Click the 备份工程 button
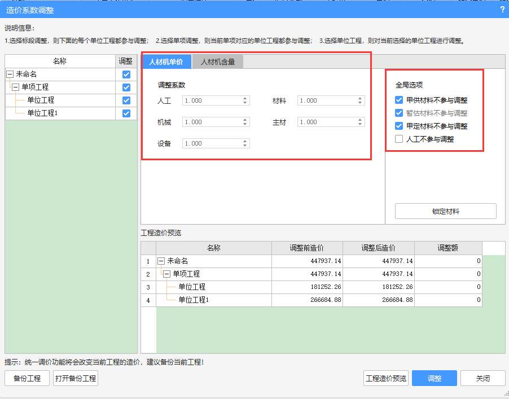This screenshot has height=399, width=509. (x=27, y=379)
